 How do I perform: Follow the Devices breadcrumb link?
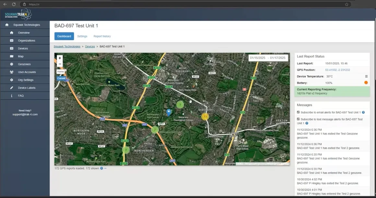90,47
